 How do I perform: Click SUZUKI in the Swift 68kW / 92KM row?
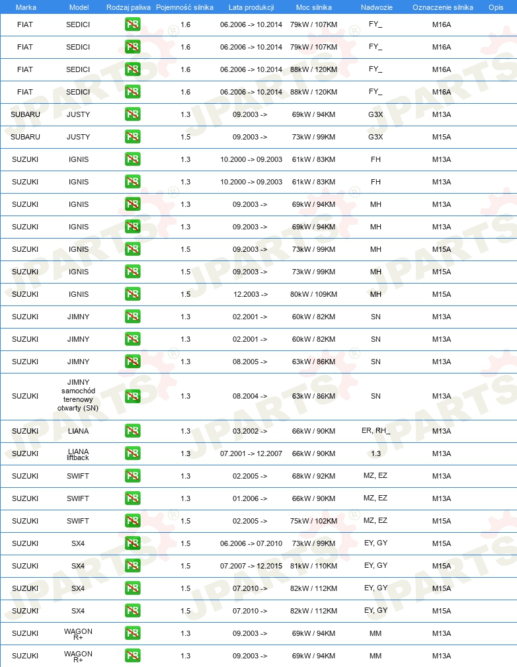(25, 476)
